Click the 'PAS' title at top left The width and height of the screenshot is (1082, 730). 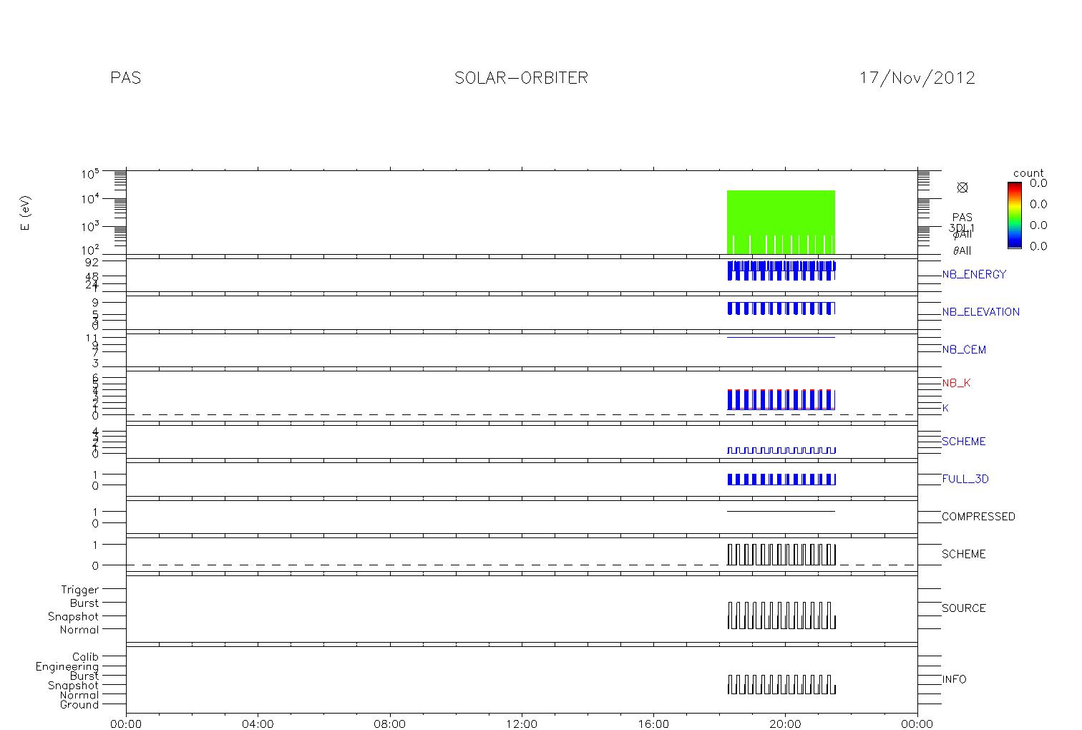coord(126,78)
